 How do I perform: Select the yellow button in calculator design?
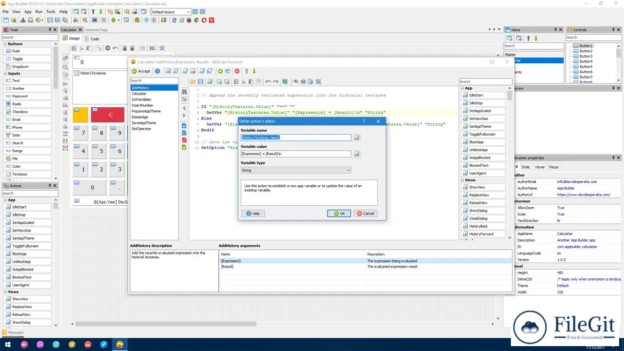click(x=80, y=115)
